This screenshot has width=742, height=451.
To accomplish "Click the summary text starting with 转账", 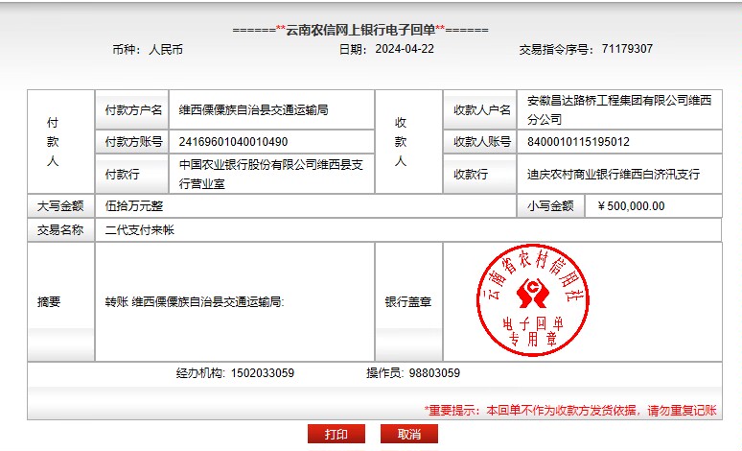I will tap(195, 301).
